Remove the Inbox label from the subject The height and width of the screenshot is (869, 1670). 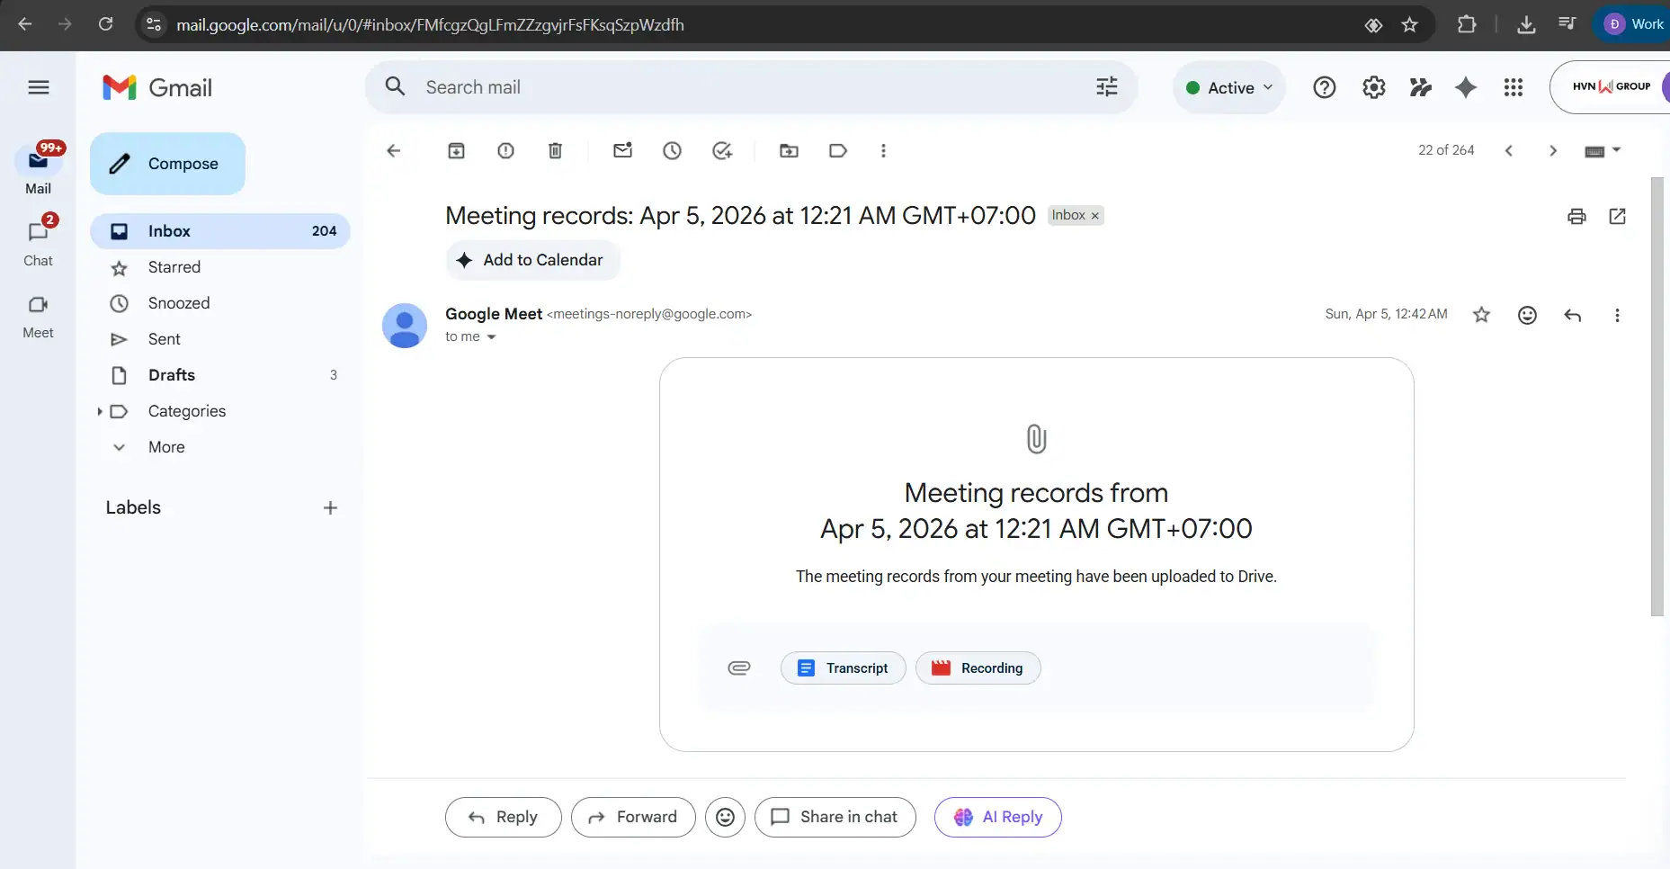(1094, 216)
